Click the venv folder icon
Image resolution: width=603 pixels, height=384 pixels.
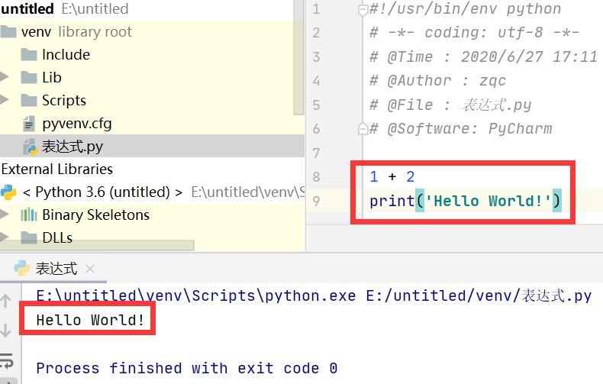[x=9, y=31]
